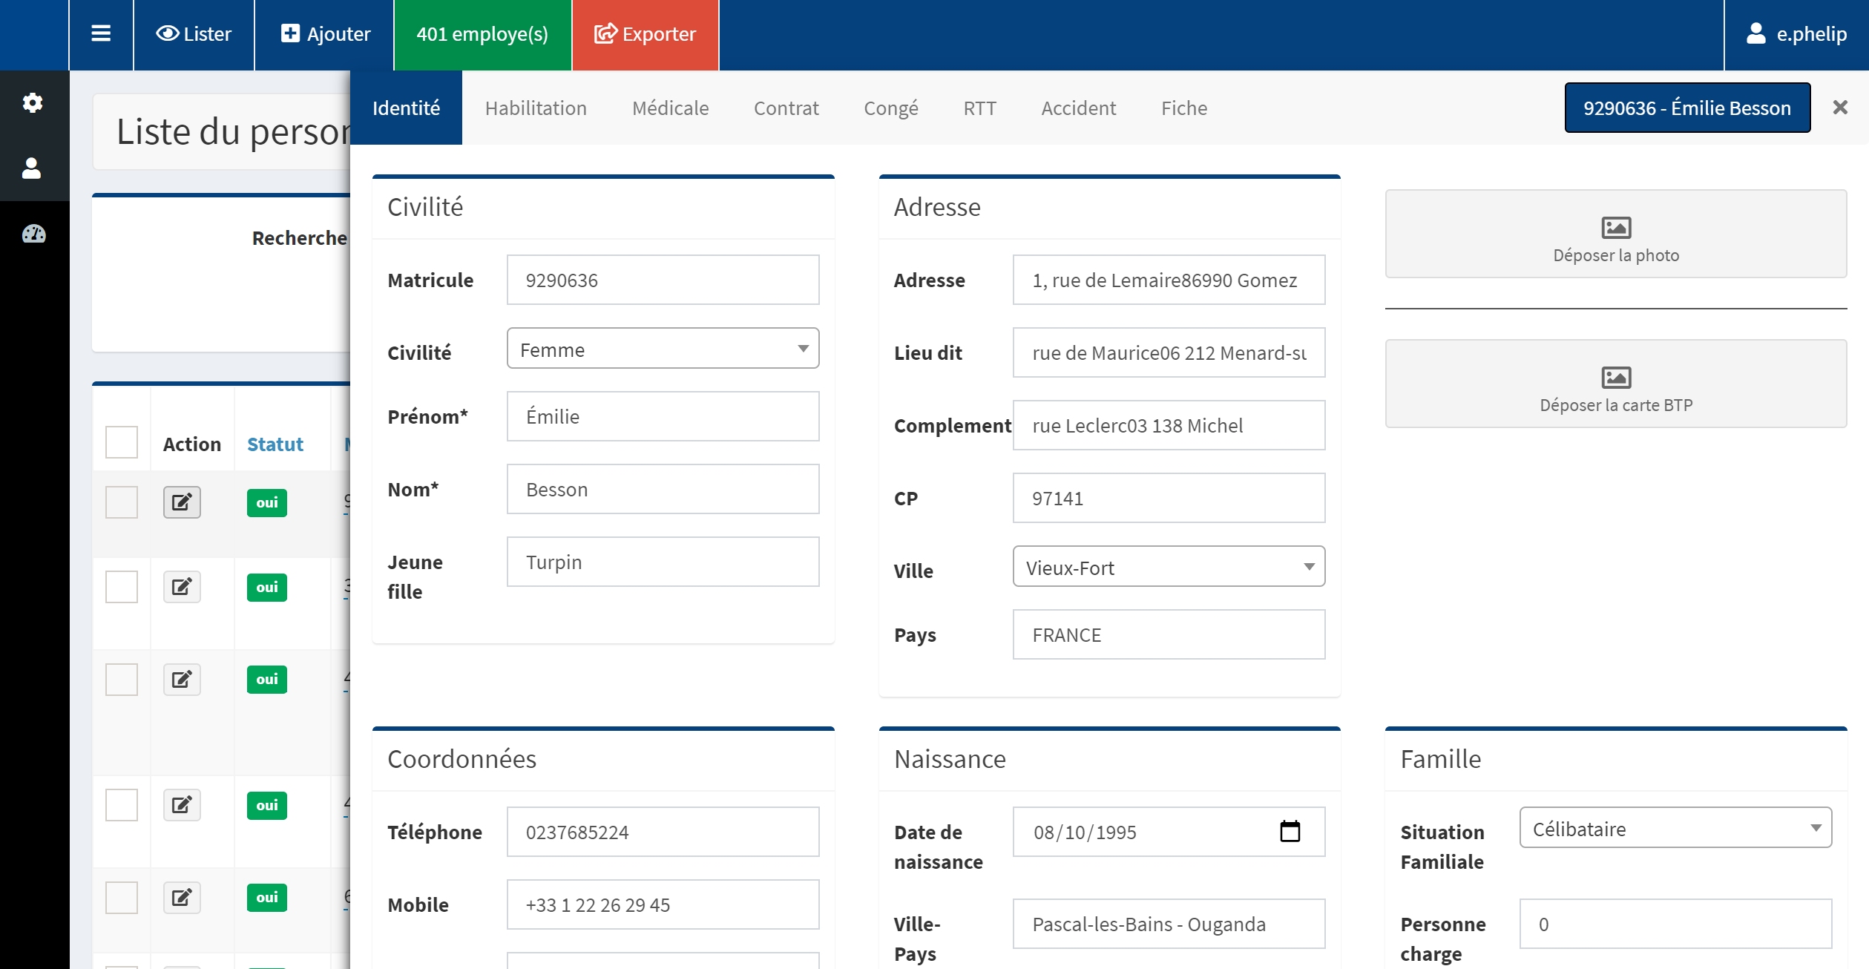Click the Nom input field

663,489
